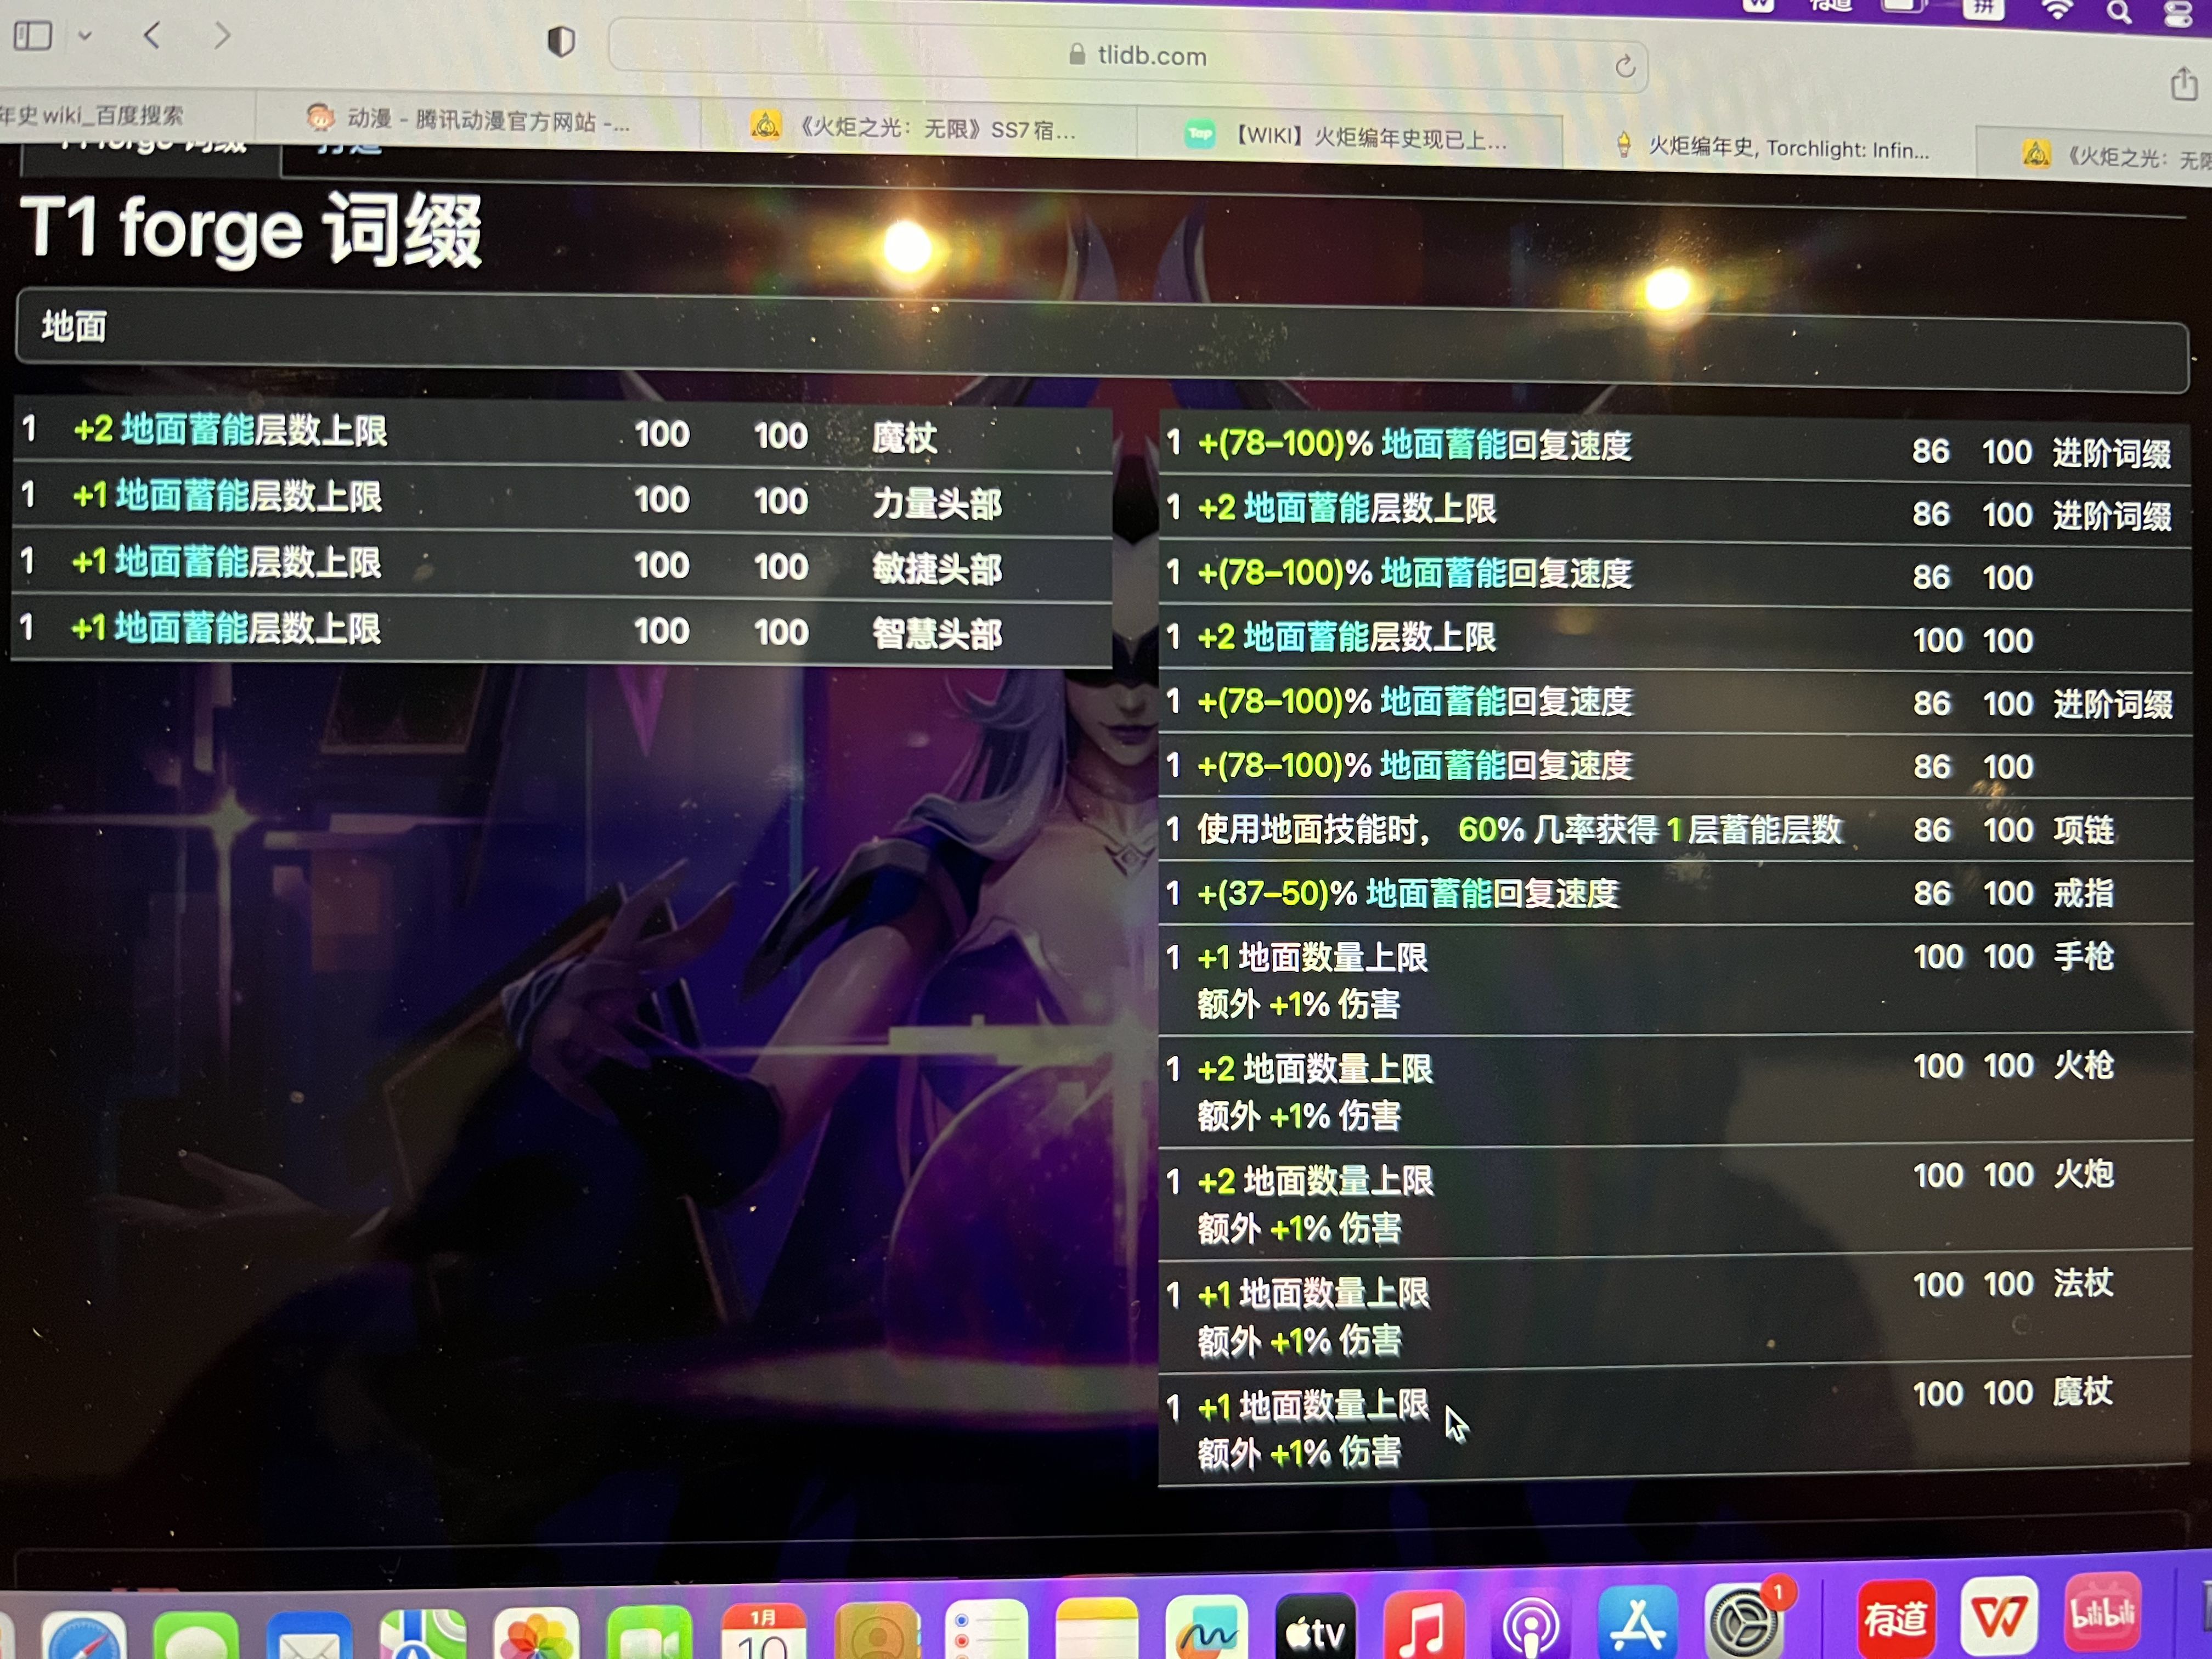Click '+(37–50)% 地面蓄能回复速度' affix text
The width and height of the screenshot is (2212, 1659).
[x=1408, y=893]
